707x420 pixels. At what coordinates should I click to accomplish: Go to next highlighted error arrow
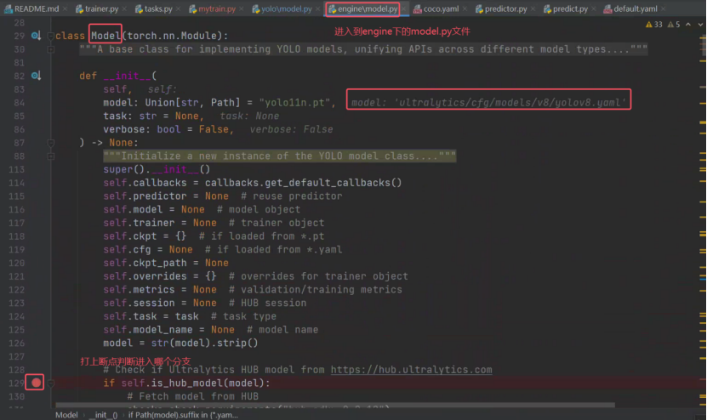pyautogui.click(x=700, y=25)
